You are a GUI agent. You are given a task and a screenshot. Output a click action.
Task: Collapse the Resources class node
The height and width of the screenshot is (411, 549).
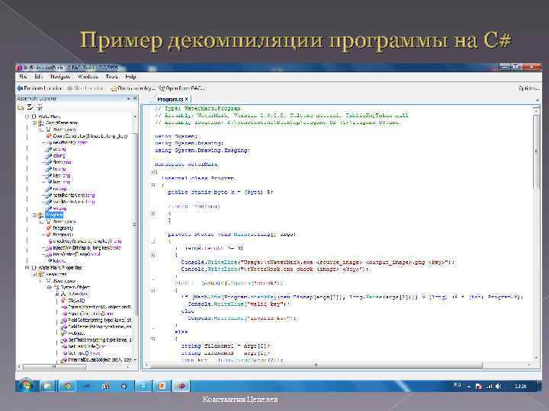pos(34,274)
